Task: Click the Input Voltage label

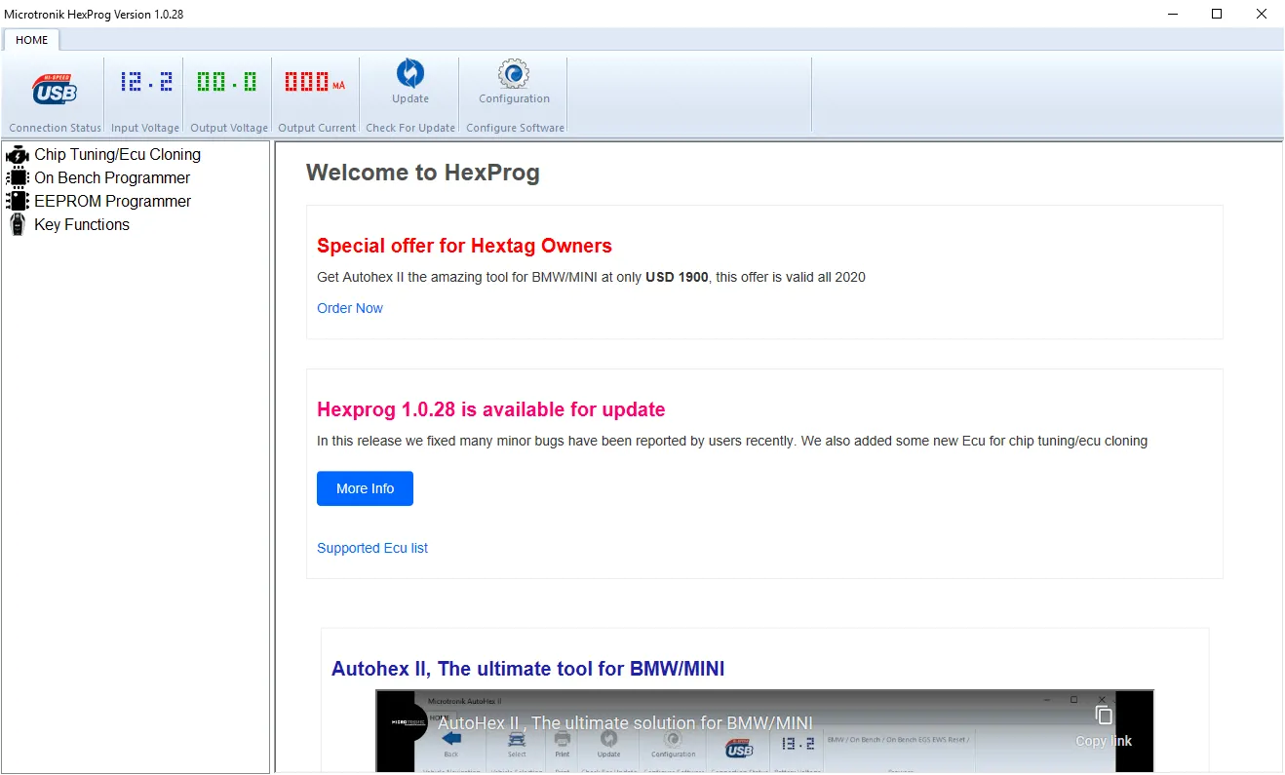Action: 145,128
